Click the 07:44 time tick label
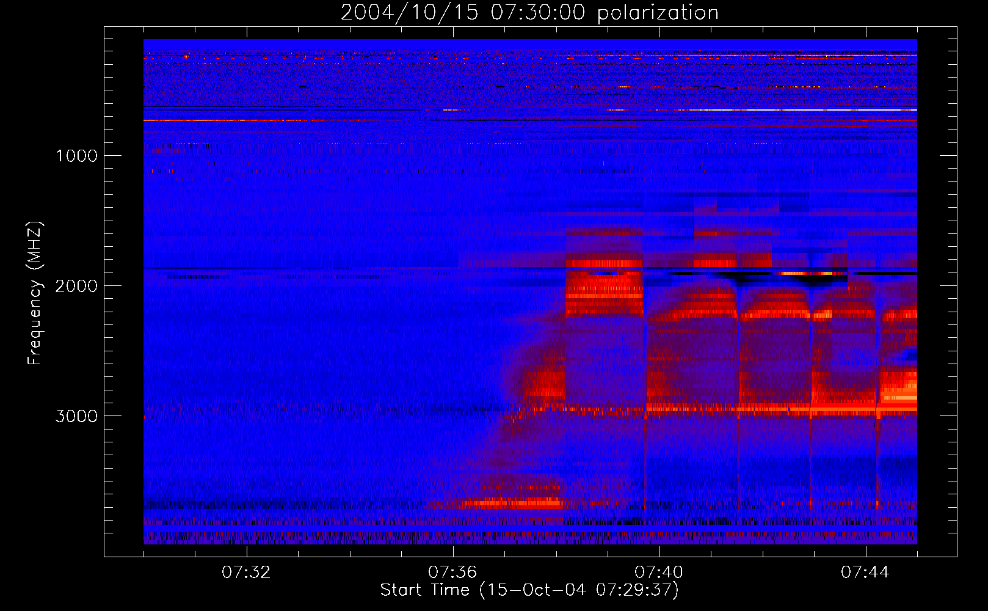Viewport: 988px width, 611px height. 866,573
